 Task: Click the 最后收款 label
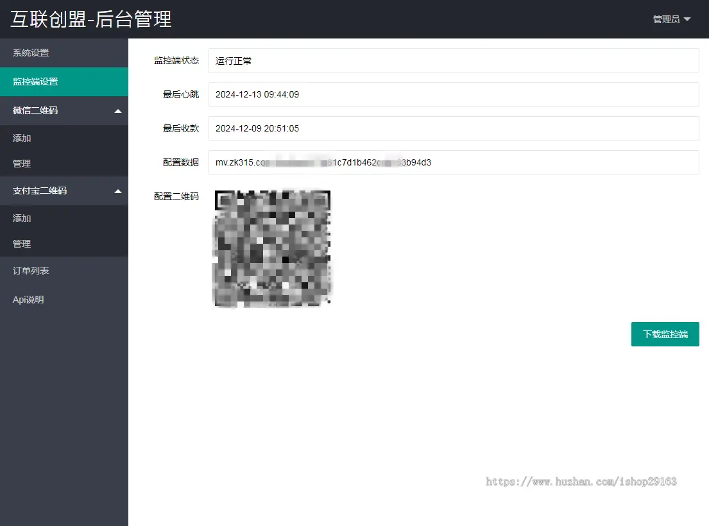[181, 128]
